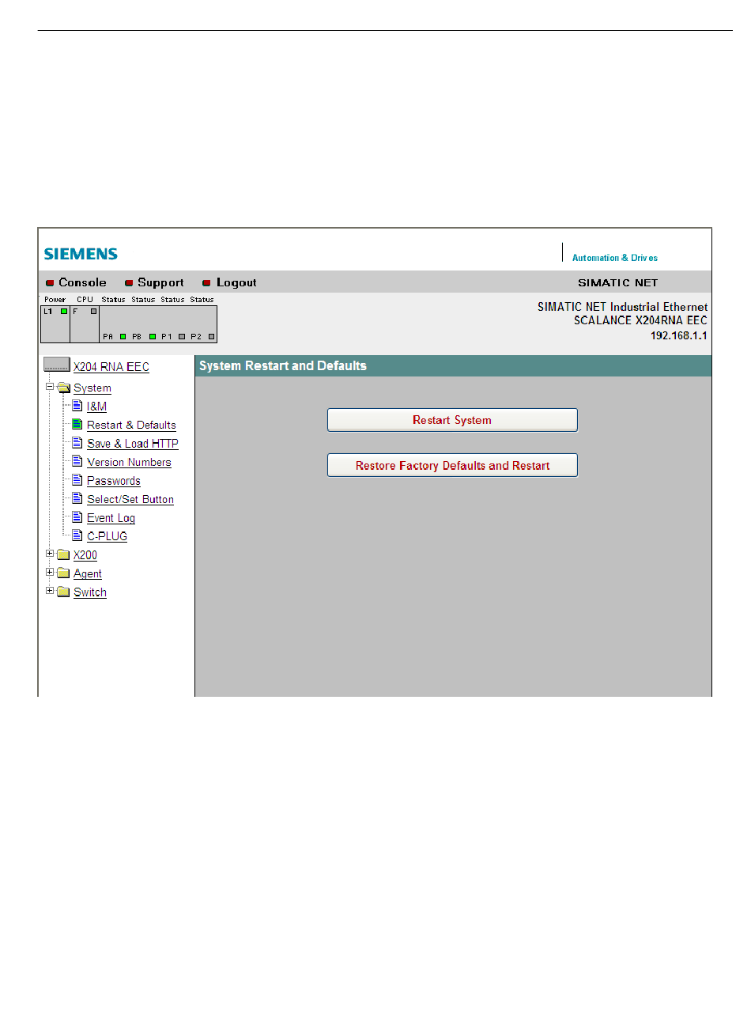The height and width of the screenshot is (1029, 751).
Task: Click the Agent folder icon
Action: point(63,573)
